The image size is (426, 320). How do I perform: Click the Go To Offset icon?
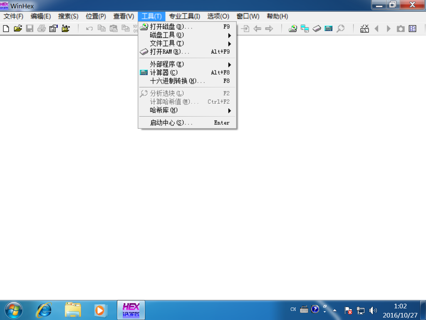pos(245,28)
